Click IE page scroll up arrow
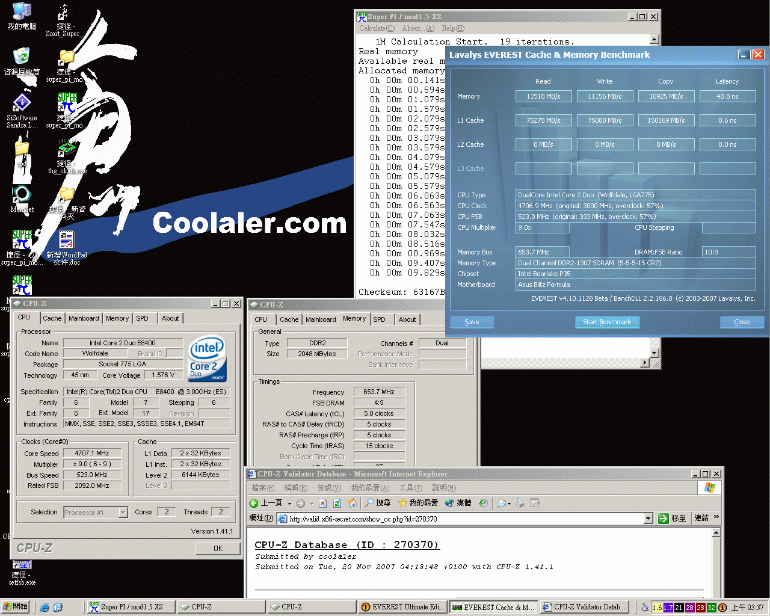The height and width of the screenshot is (616, 770). pos(716,532)
